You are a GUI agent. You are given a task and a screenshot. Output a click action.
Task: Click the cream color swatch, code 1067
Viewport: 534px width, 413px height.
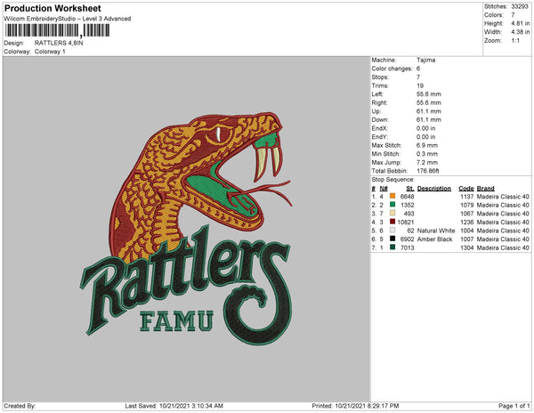point(392,213)
